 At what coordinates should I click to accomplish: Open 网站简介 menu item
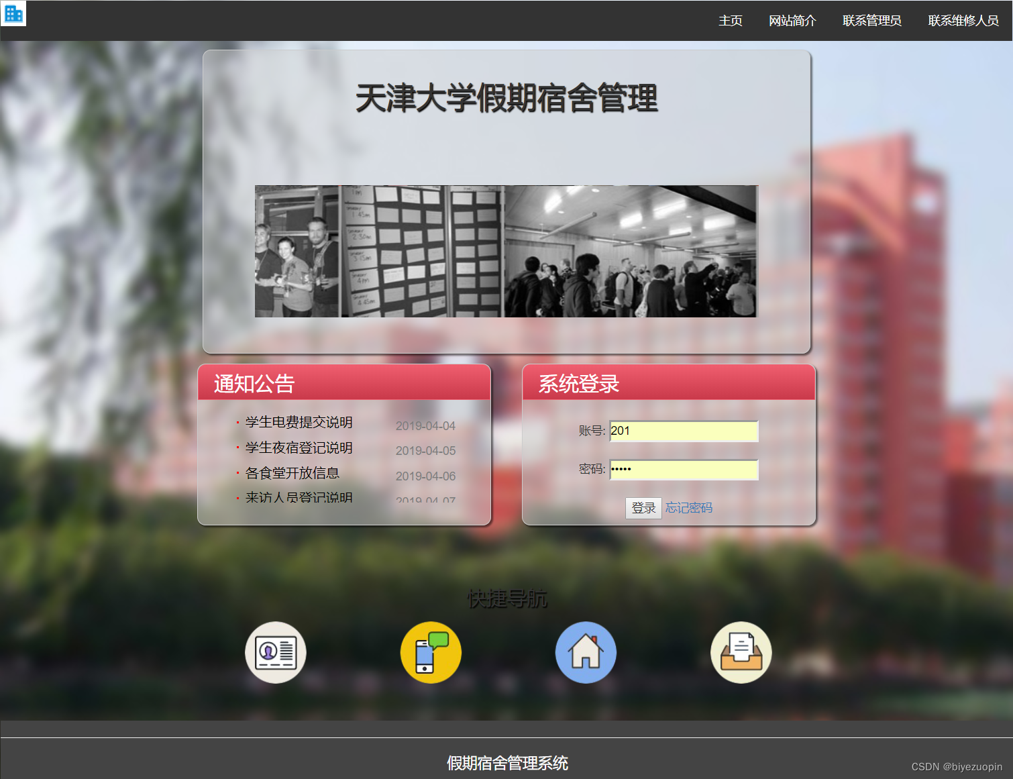pos(792,21)
